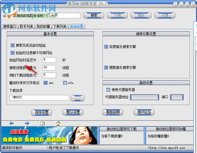This screenshot has height=153, width=197.
Task: Switch to 歌手列表 tab
Action: click(26, 26)
